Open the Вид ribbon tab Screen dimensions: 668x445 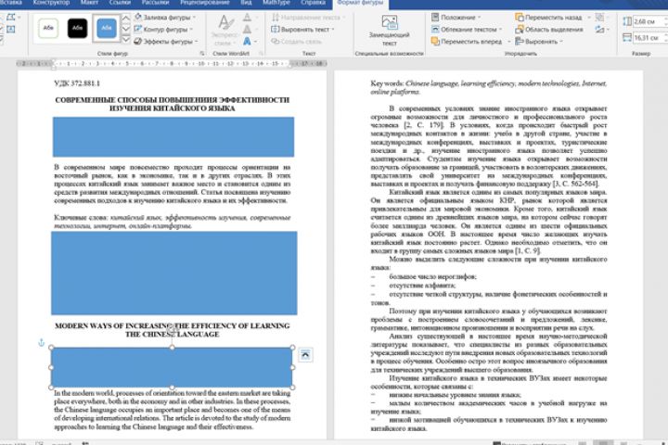(246, 3)
